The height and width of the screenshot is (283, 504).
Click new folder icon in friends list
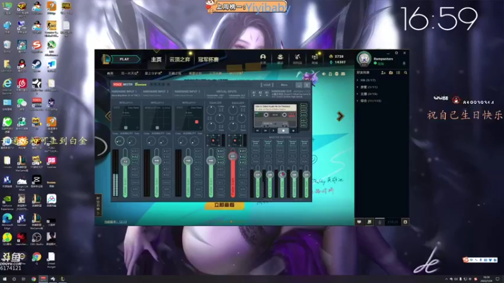(x=391, y=73)
